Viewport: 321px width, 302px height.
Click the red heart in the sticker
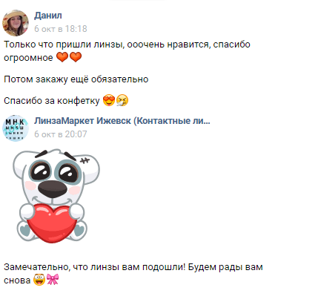click(52, 223)
